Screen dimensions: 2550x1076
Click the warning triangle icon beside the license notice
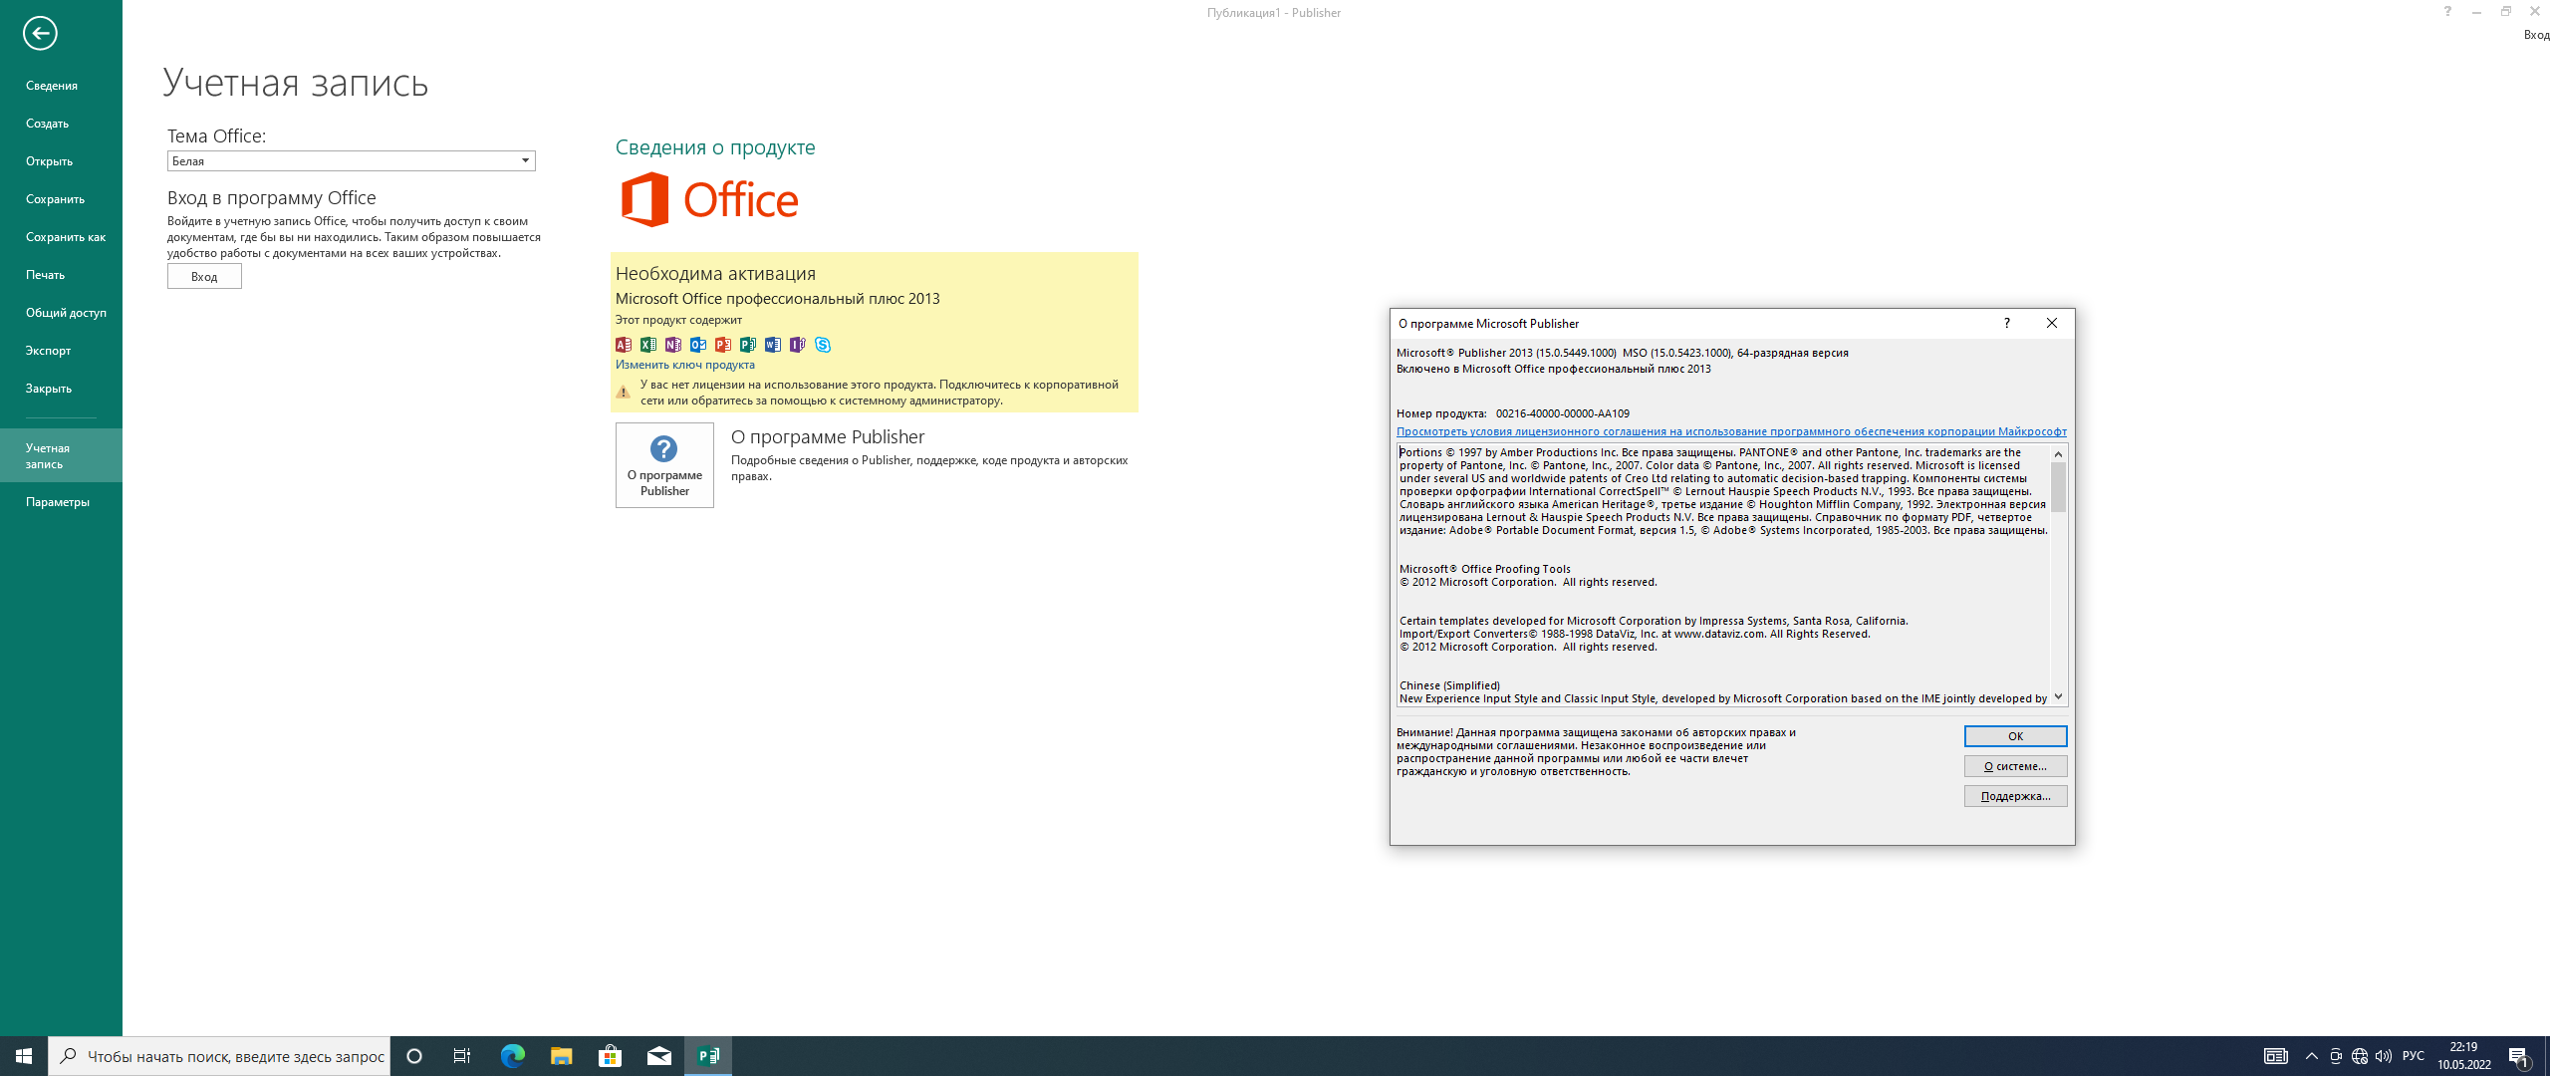[623, 393]
